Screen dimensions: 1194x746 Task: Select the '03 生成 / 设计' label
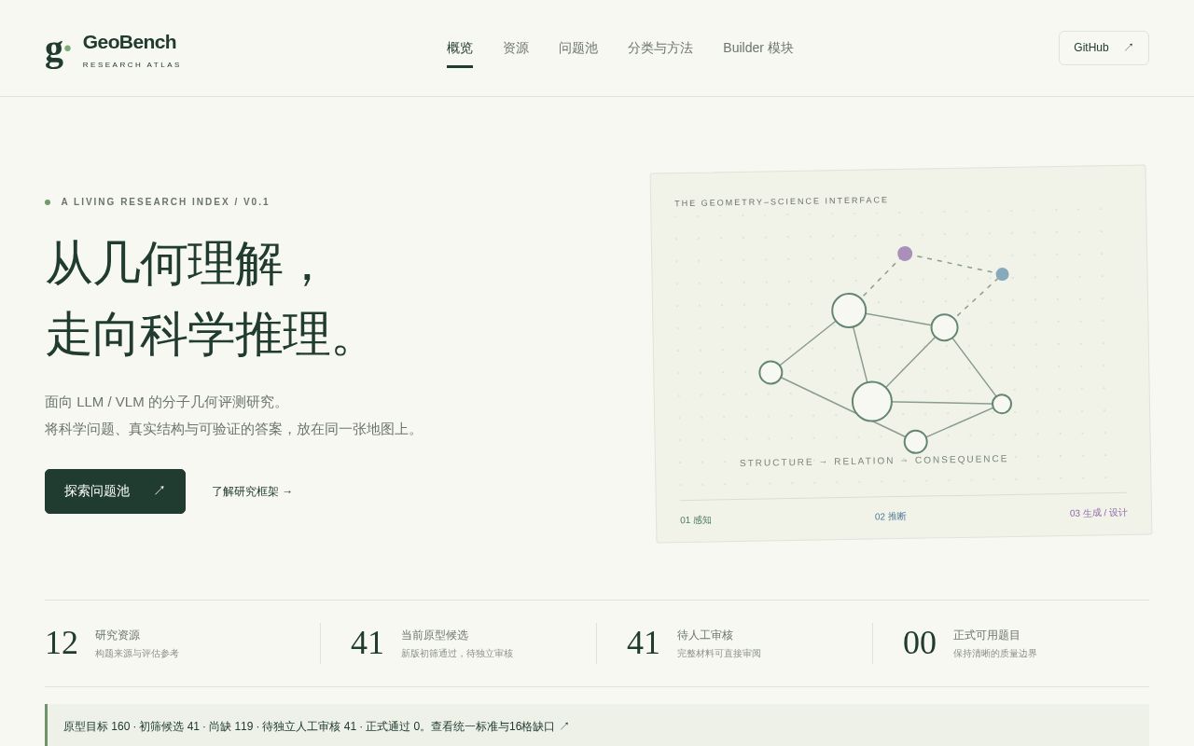(x=1099, y=513)
